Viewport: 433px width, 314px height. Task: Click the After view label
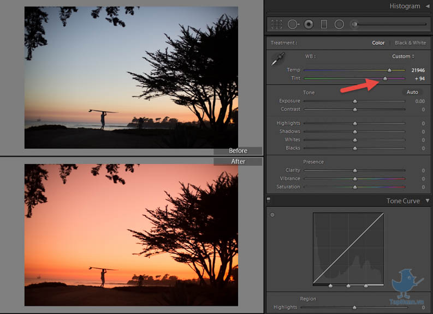click(238, 161)
